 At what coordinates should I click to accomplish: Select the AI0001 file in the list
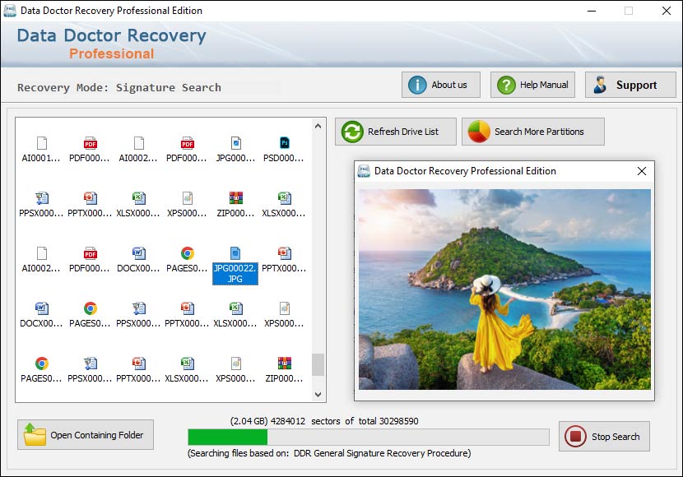tap(42, 149)
